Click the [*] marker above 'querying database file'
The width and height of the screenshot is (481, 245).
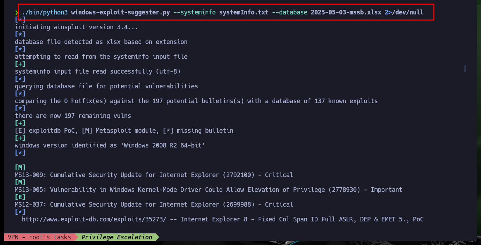point(20,78)
